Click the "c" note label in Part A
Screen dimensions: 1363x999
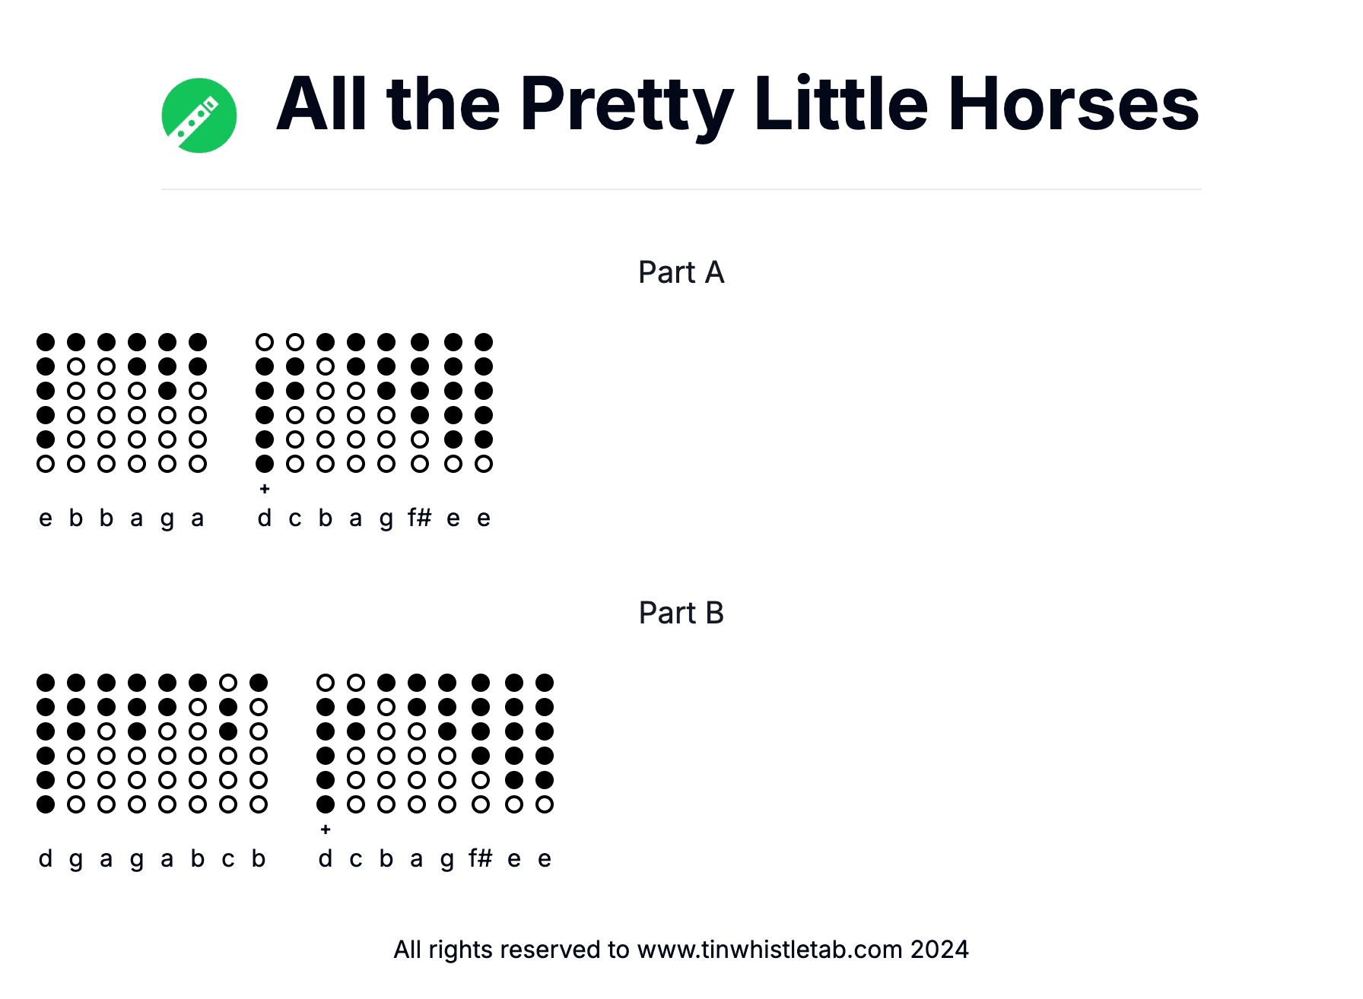tap(295, 519)
